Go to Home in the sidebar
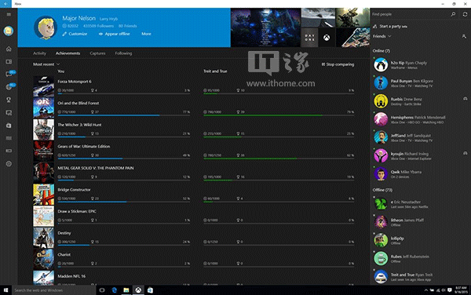471x295 pixels. [9, 49]
